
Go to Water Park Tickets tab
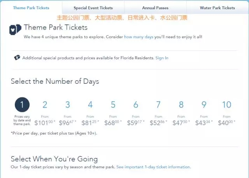pos(217,8)
